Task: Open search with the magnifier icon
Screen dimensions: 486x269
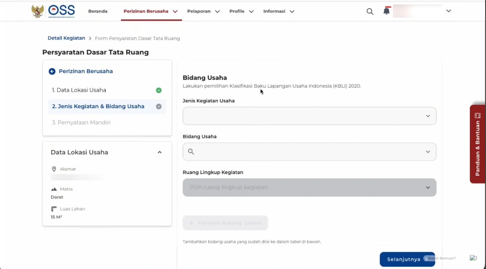Action: tap(370, 12)
